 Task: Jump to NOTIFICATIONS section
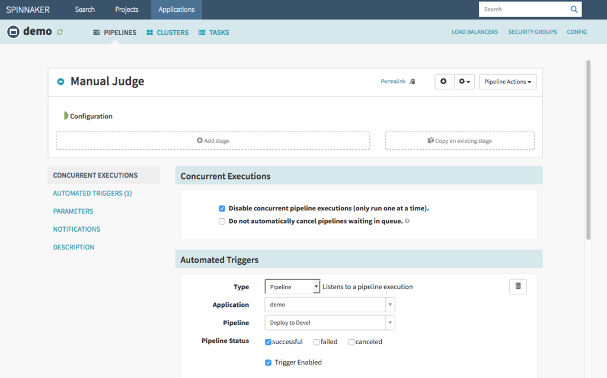pos(76,229)
